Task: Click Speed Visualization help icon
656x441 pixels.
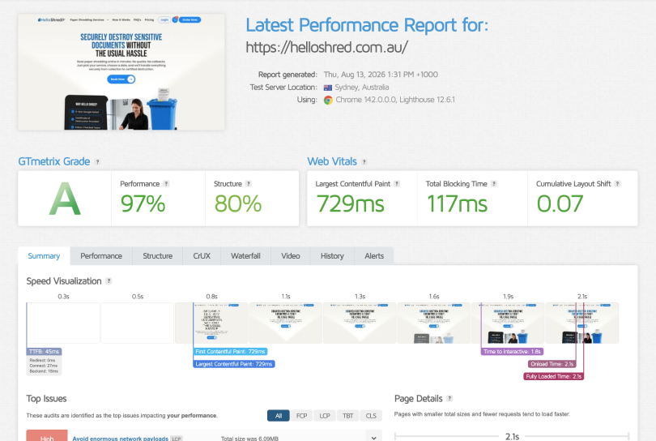Action: coord(109,281)
